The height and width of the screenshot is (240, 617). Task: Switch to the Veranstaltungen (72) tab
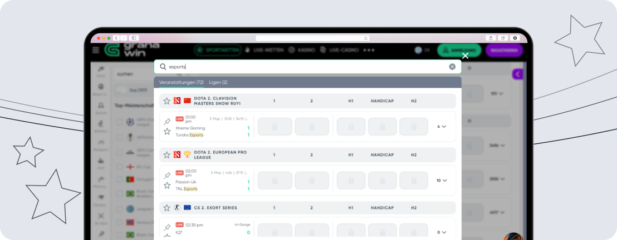(x=182, y=82)
